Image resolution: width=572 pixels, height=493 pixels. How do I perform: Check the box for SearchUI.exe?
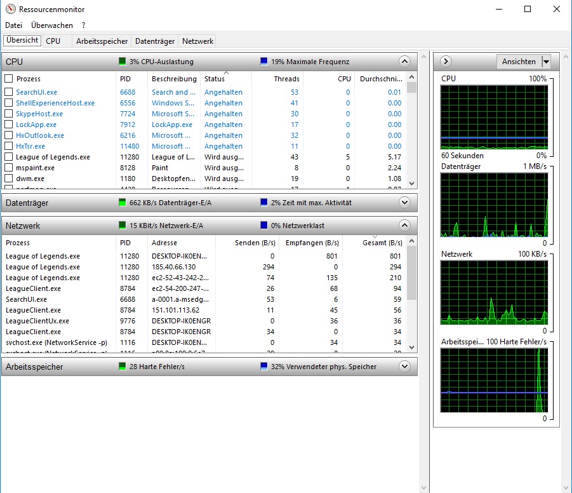pyautogui.click(x=9, y=92)
